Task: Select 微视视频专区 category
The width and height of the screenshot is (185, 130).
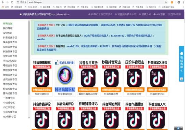Action: [x=10, y=70]
